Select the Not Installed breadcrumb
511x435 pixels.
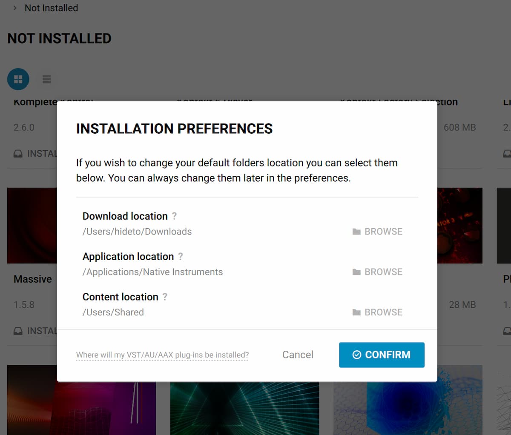tap(51, 8)
